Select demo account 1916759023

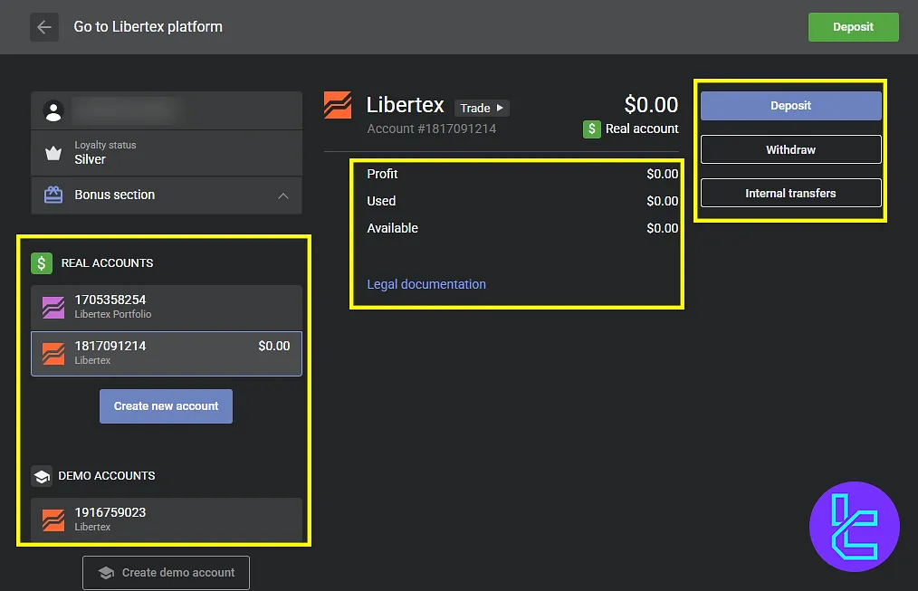click(167, 520)
